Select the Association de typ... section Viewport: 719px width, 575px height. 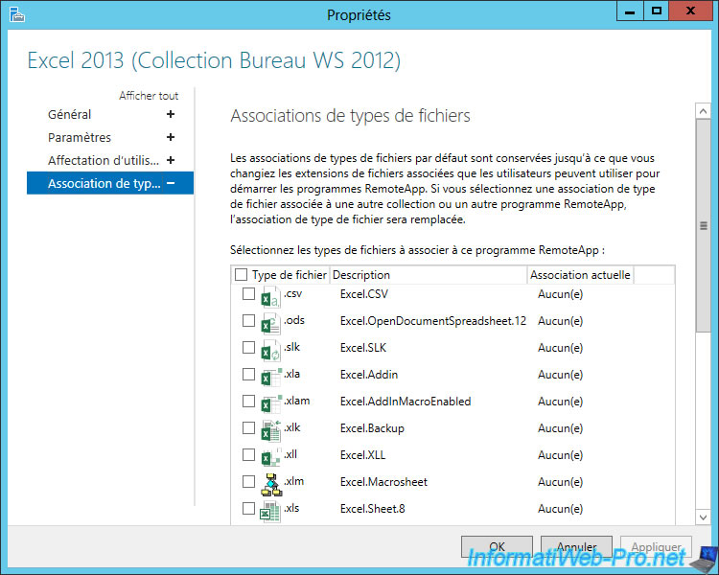110,183
